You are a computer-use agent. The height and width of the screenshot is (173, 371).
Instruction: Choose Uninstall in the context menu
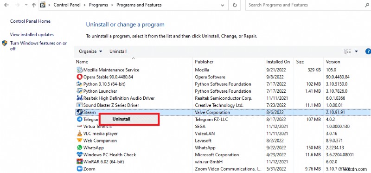[x=129, y=119]
